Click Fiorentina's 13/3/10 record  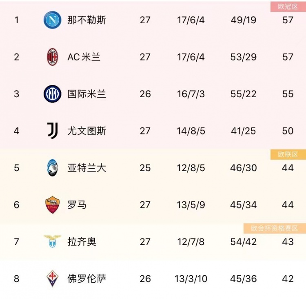(191, 279)
